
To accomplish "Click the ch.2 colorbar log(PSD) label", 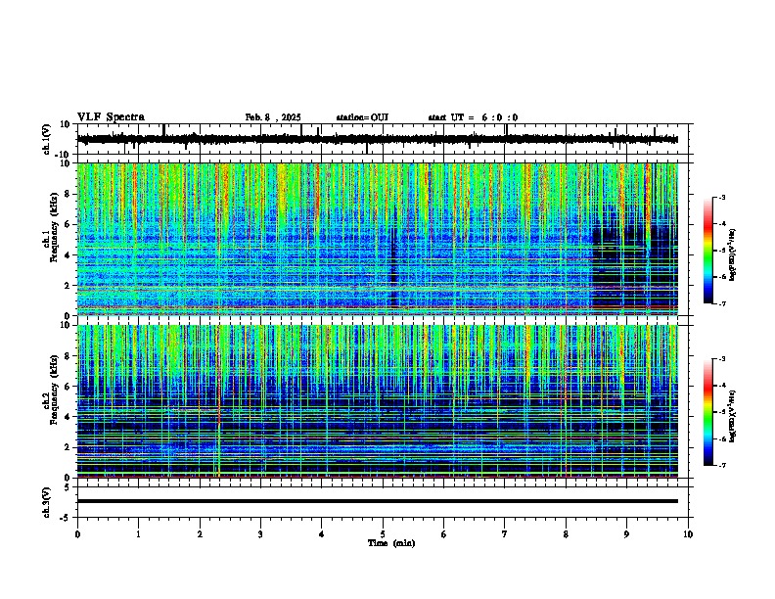I will tap(733, 416).
